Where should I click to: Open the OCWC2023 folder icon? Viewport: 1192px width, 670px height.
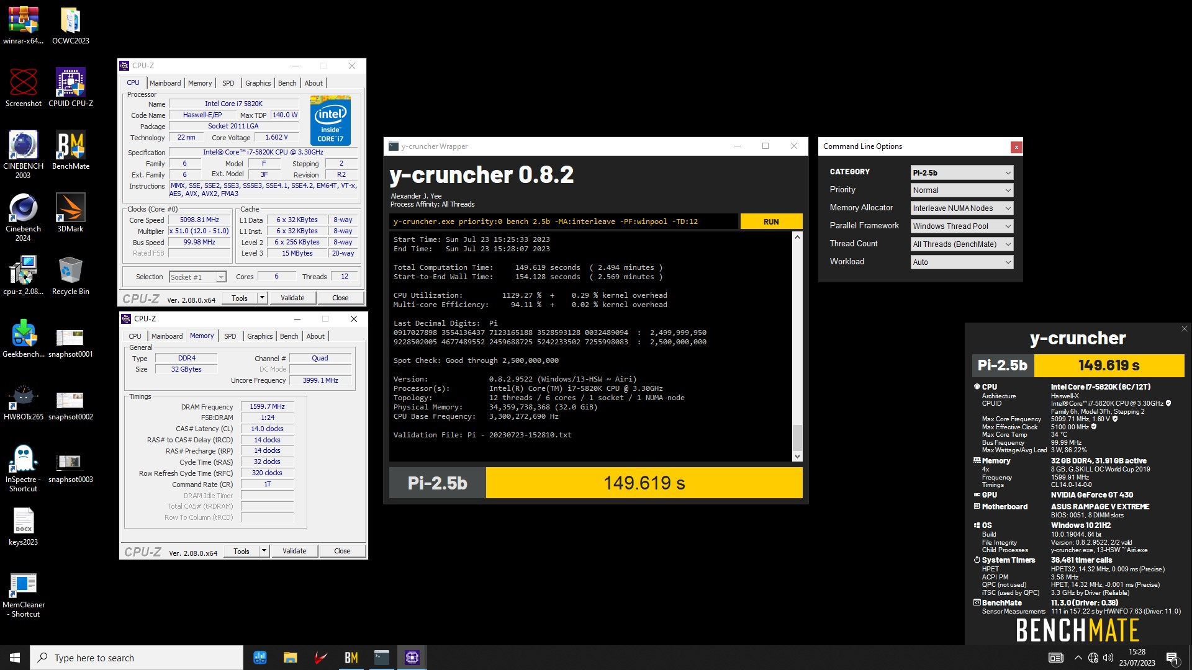coord(70,26)
